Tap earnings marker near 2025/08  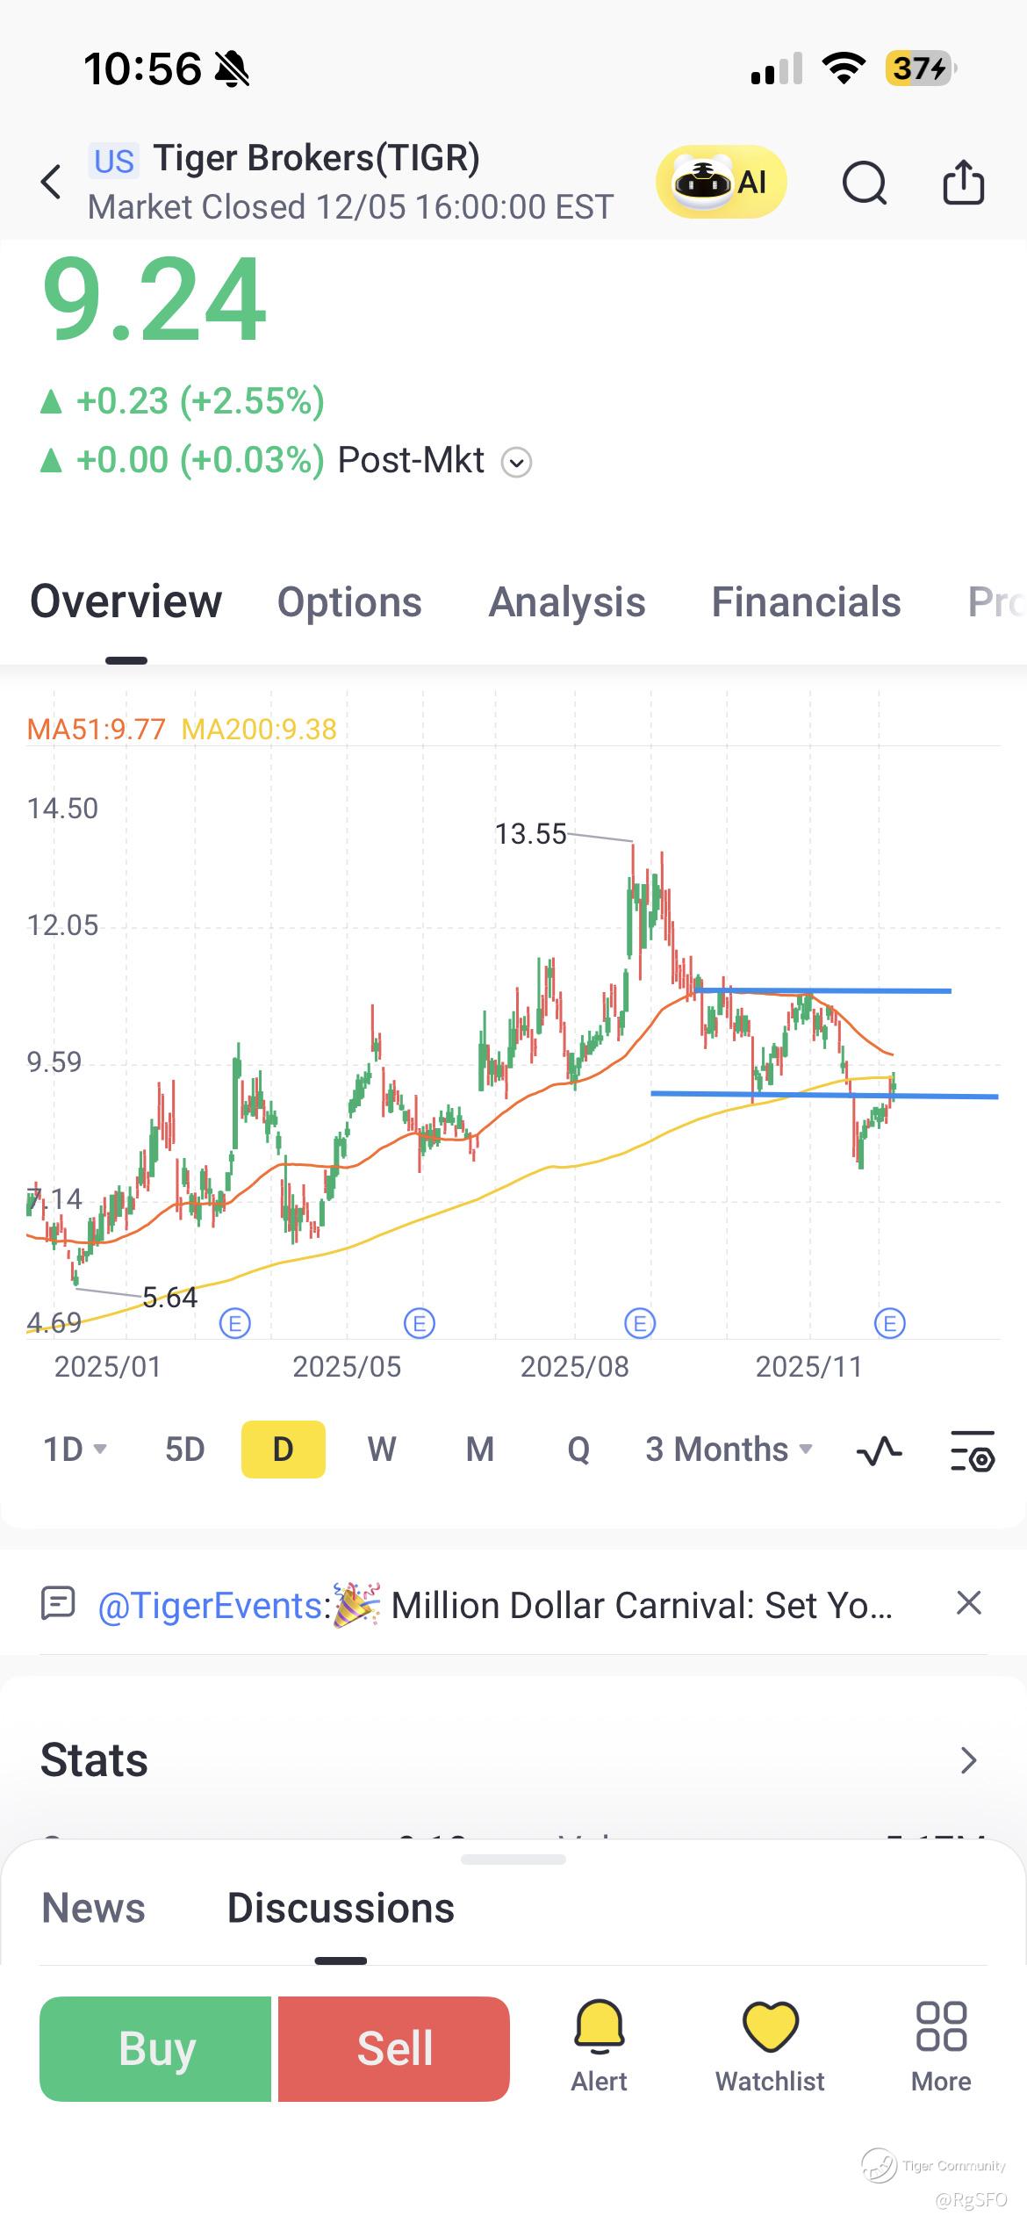click(x=640, y=1323)
